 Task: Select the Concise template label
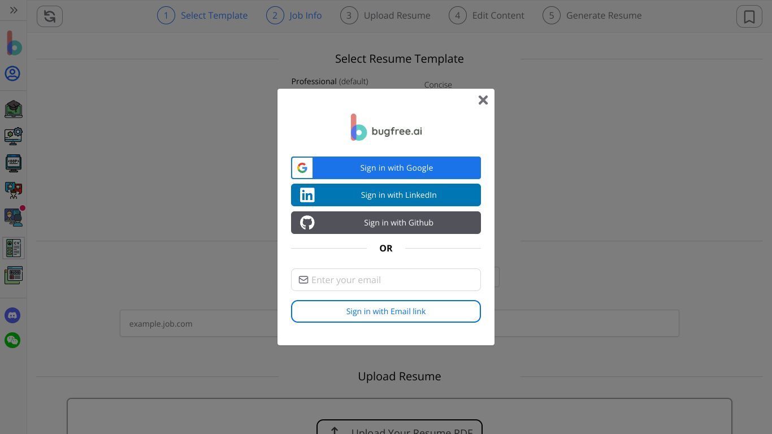438,85
